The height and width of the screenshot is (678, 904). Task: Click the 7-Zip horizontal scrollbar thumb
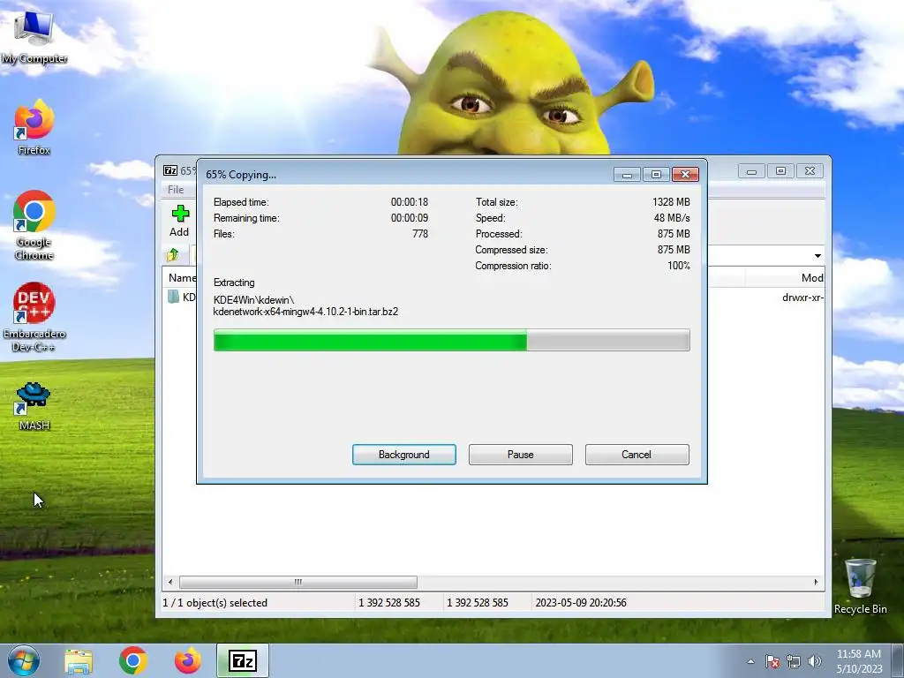298,582
